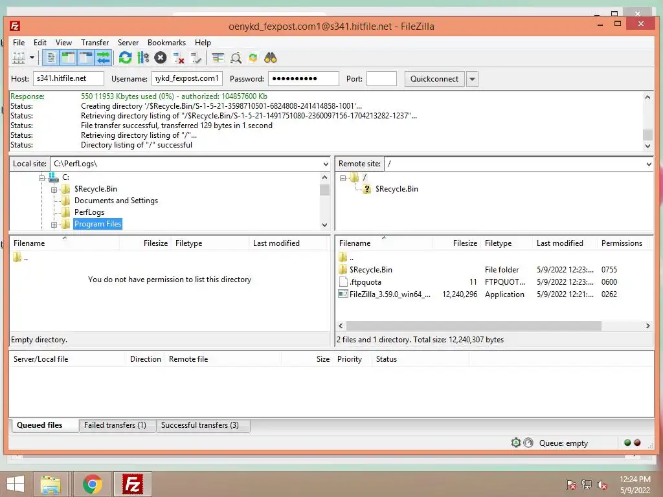Sort queue by Priority column
Image resolution: width=663 pixels, height=497 pixels.
click(x=349, y=359)
